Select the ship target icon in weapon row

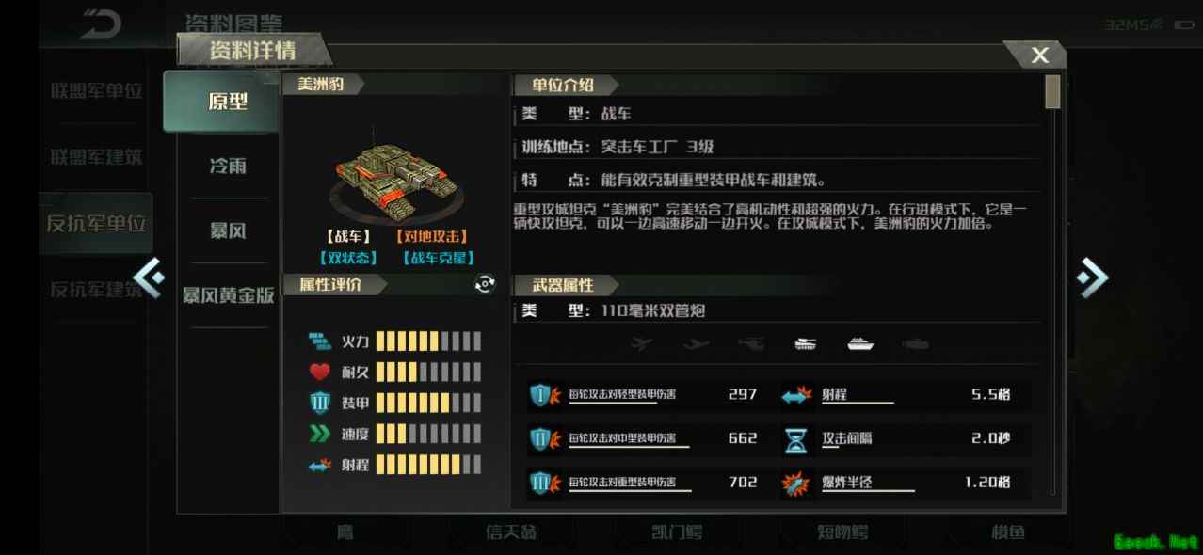860,344
